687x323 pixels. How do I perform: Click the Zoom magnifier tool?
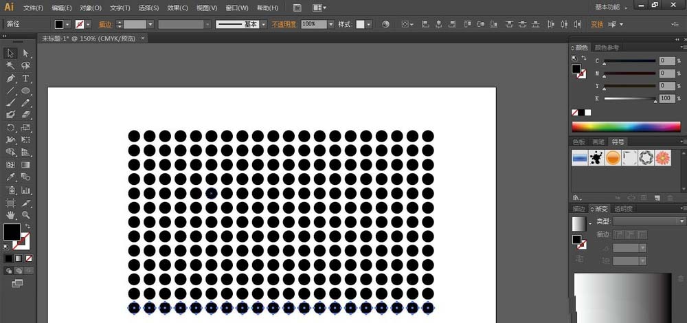(x=26, y=215)
